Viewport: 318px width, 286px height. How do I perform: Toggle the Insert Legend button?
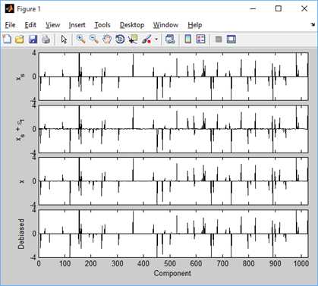[200, 39]
